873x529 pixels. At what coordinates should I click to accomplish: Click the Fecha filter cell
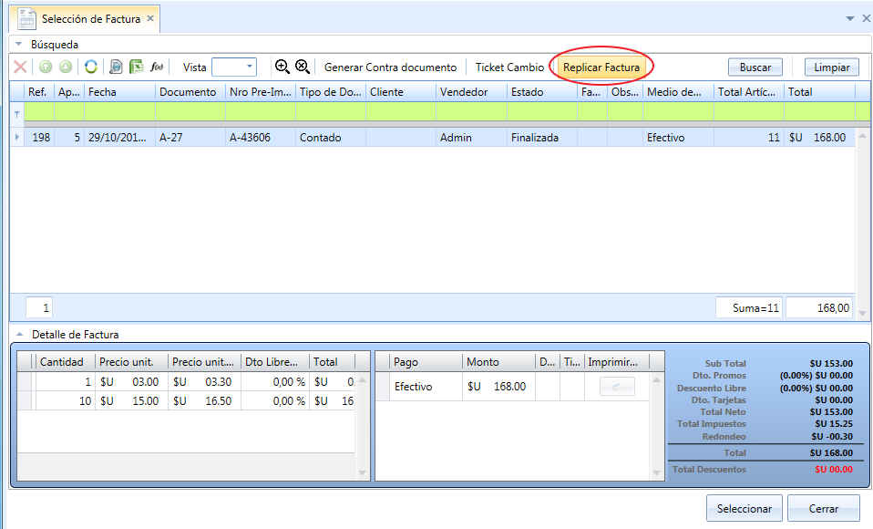(x=119, y=111)
